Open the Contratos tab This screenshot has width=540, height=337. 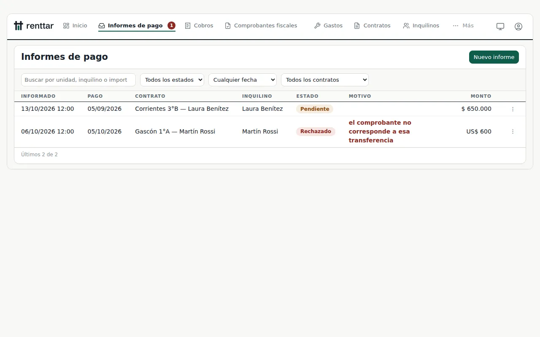pos(373,26)
